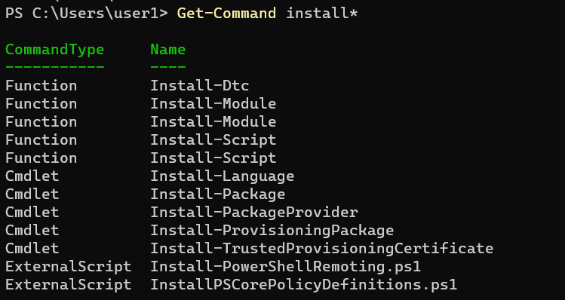Click ExternalScript beside InstallPSCorePolicyDefinitions.ps1
This screenshot has height=300, width=565.
point(69,284)
